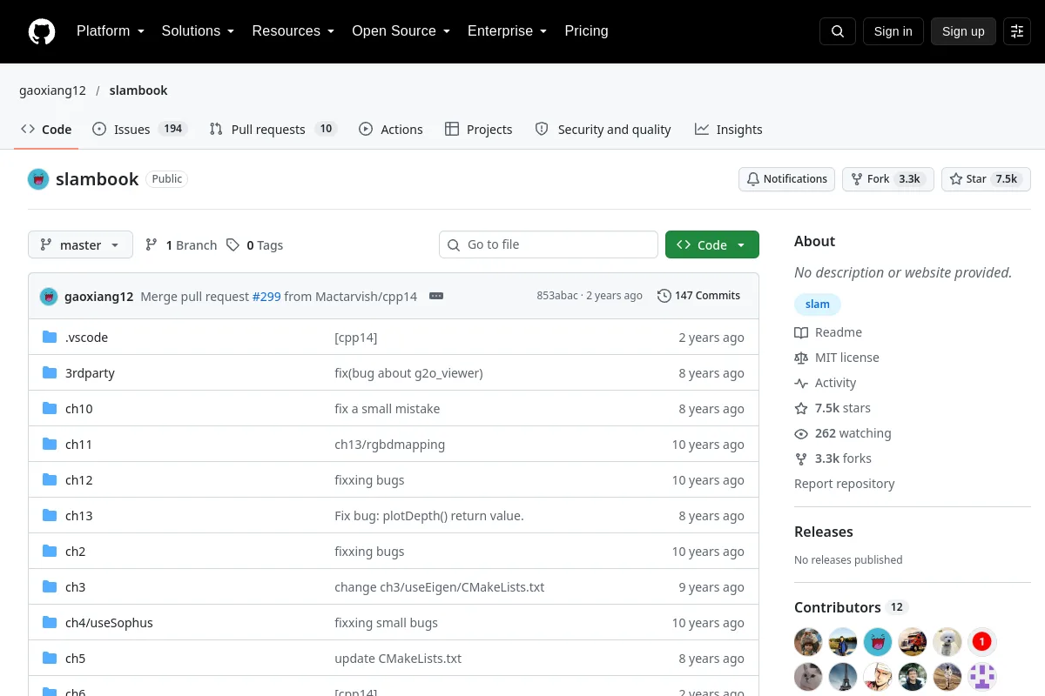Expand the green Code dropdown button
Viewport: 1045px width, 696px height.
tap(712, 244)
